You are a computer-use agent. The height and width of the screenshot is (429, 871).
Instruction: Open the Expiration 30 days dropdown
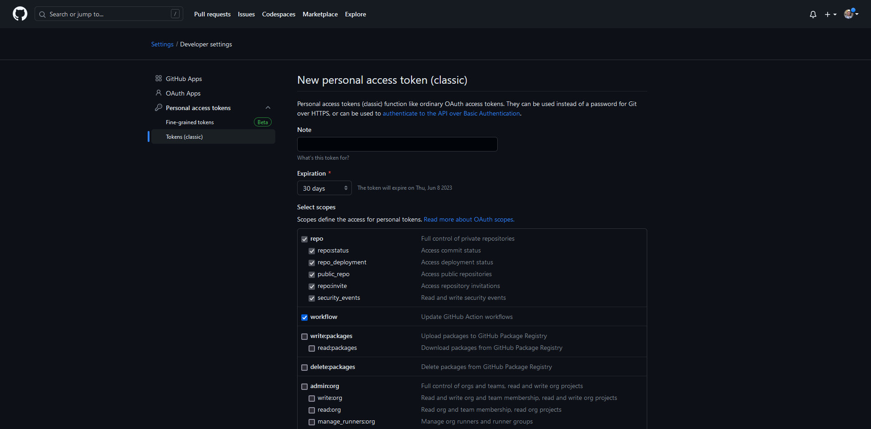324,188
